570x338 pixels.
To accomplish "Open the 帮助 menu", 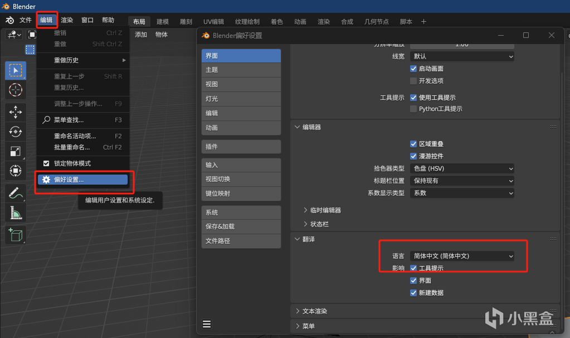I will [x=108, y=20].
